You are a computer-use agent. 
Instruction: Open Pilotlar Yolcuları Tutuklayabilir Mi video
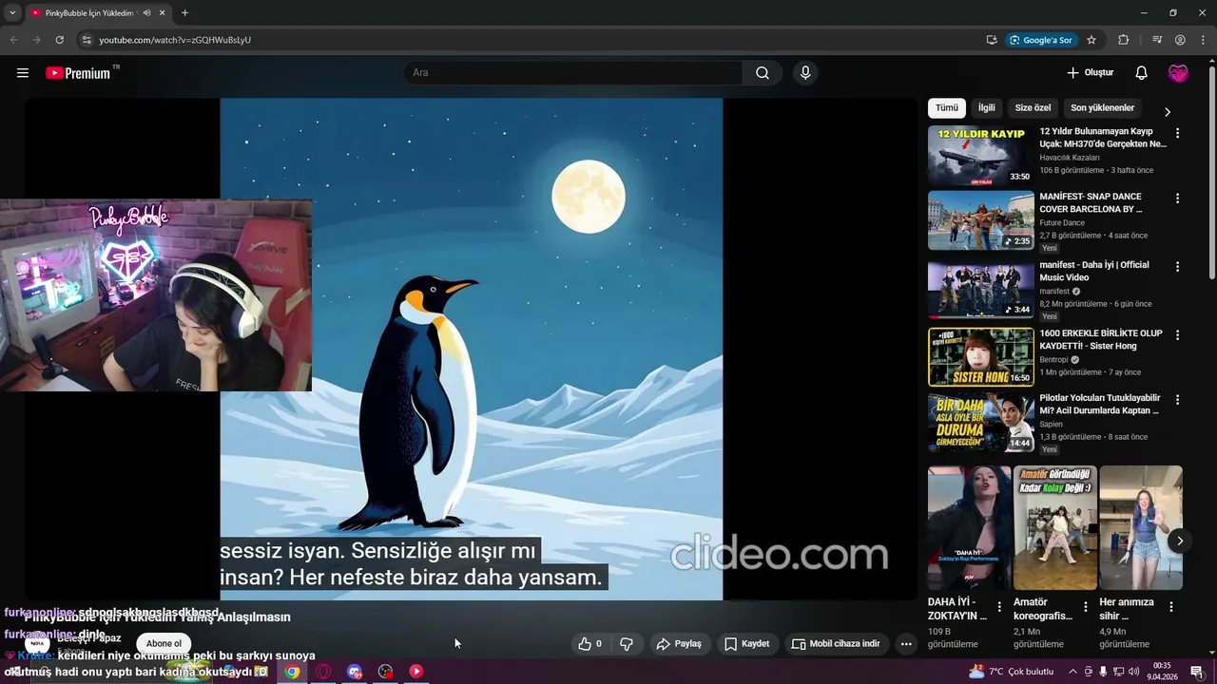pyautogui.click(x=980, y=422)
